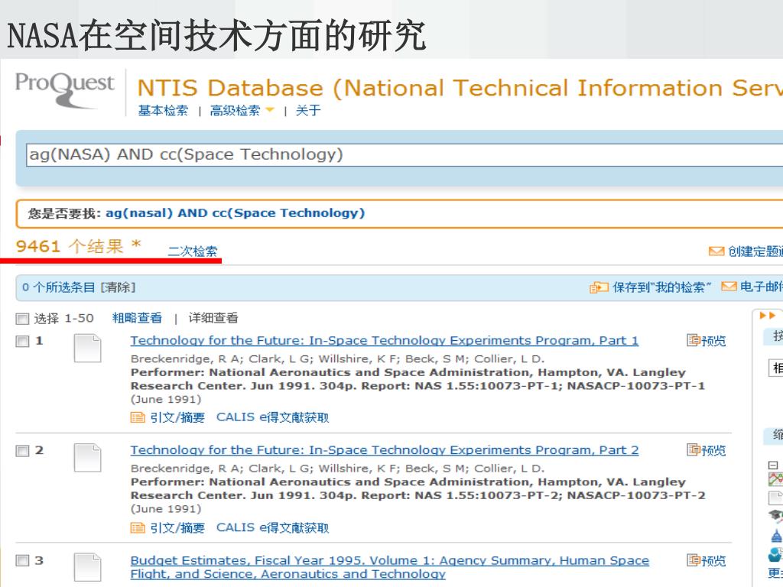Click the 电子邮件 envelope icon
This screenshot has height=587, width=783.
[x=729, y=287]
